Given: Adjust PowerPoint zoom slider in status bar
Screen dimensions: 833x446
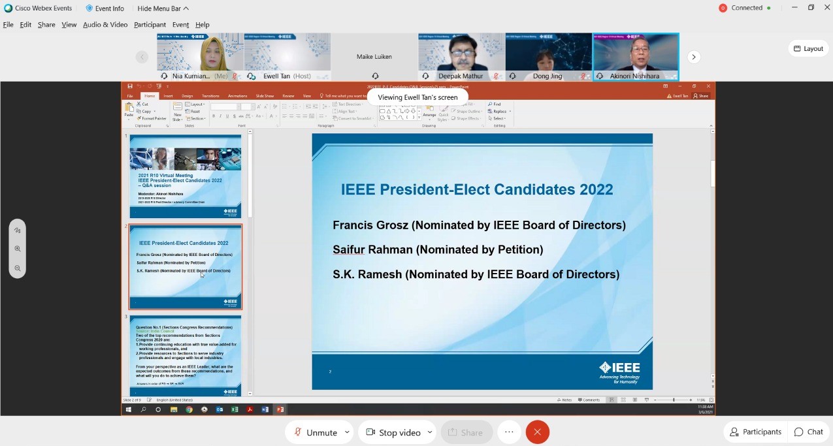Looking at the screenshot, I should (674, 400).
